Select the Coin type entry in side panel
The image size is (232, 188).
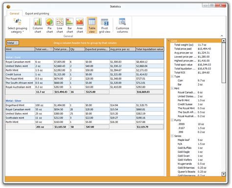point(196,80)
